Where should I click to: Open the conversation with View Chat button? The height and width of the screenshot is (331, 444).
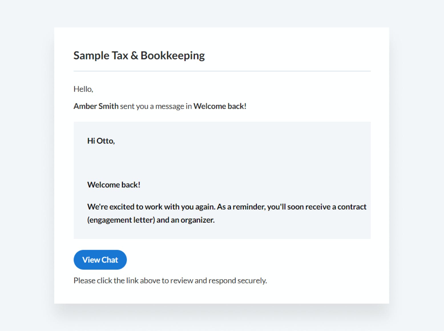coord(100,260)
